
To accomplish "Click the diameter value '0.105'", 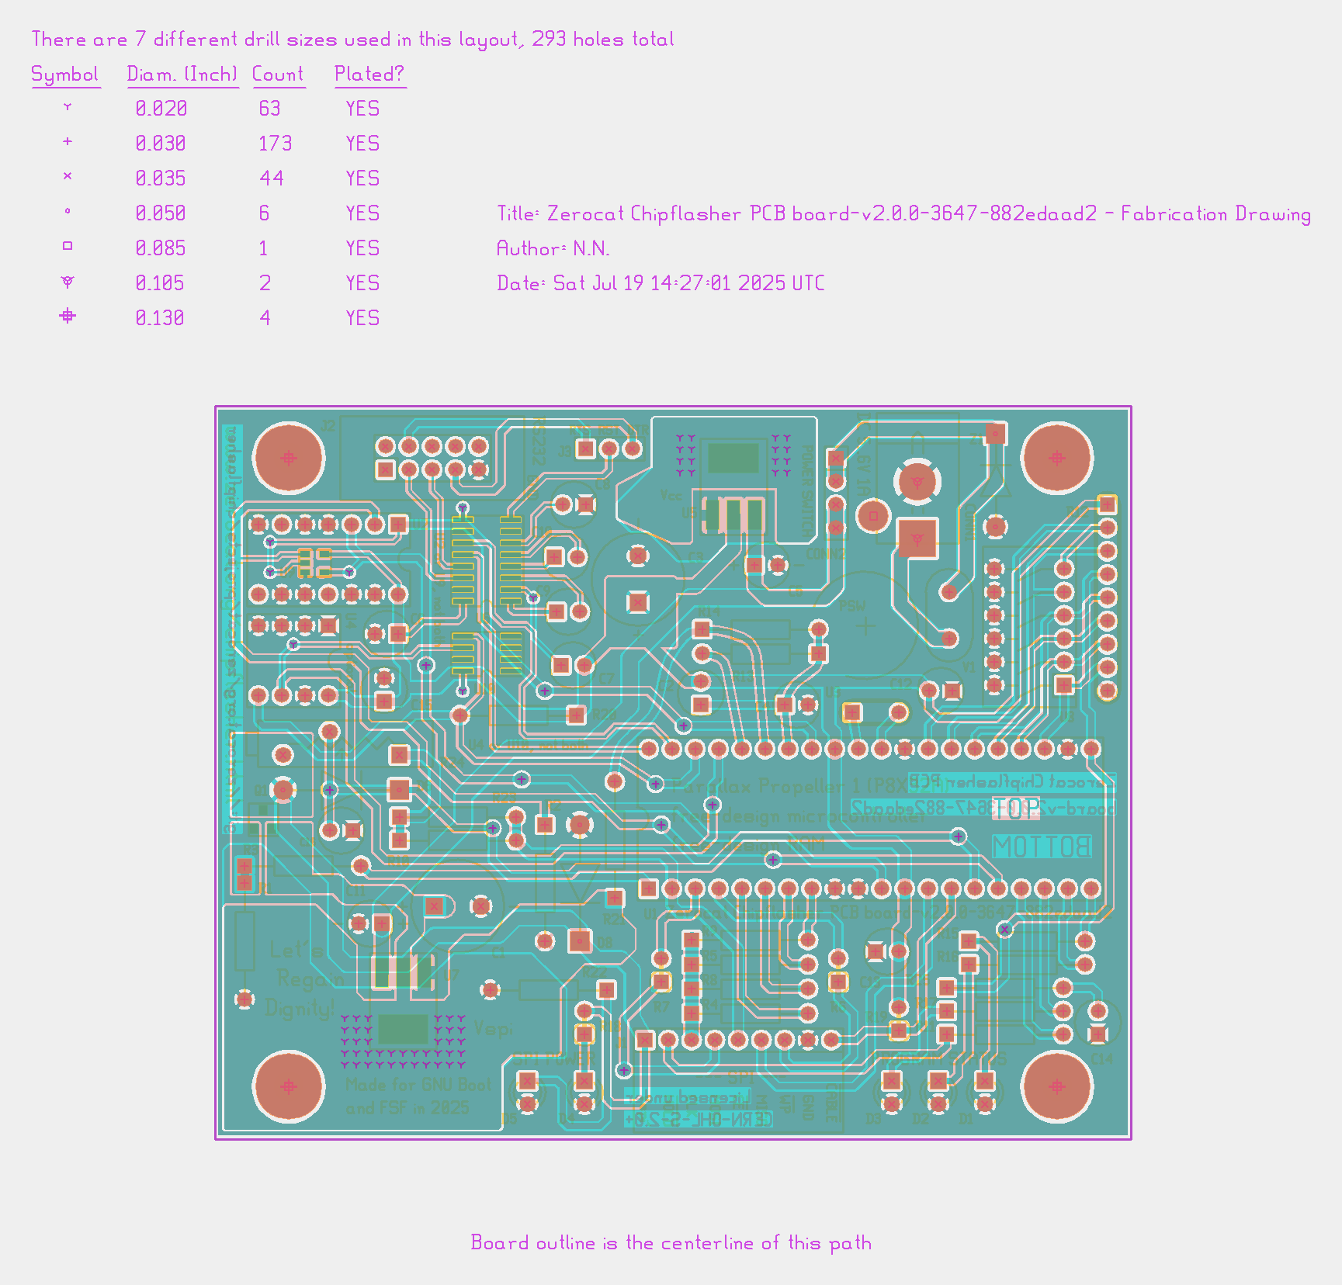I will click(160, 283).
